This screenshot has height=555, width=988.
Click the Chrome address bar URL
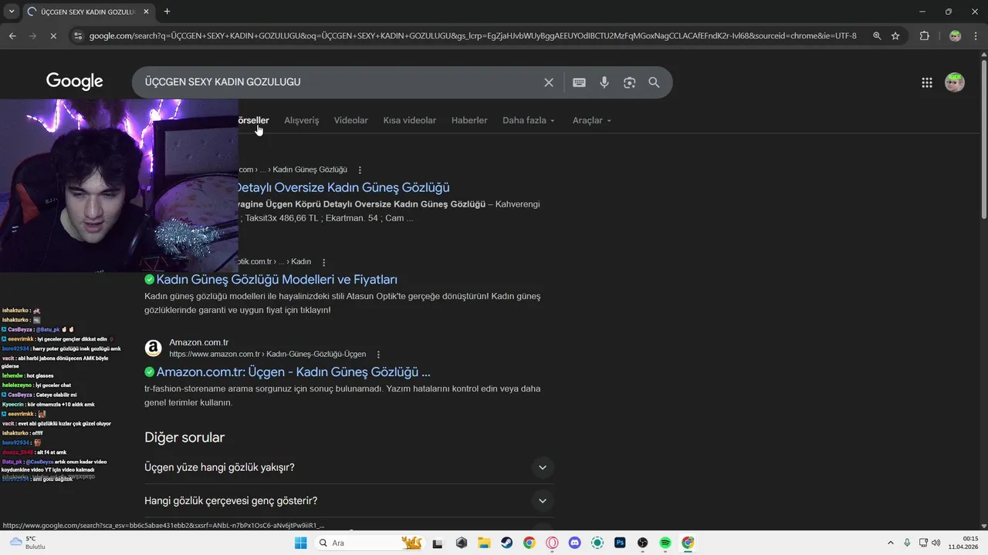click(472, 35)
